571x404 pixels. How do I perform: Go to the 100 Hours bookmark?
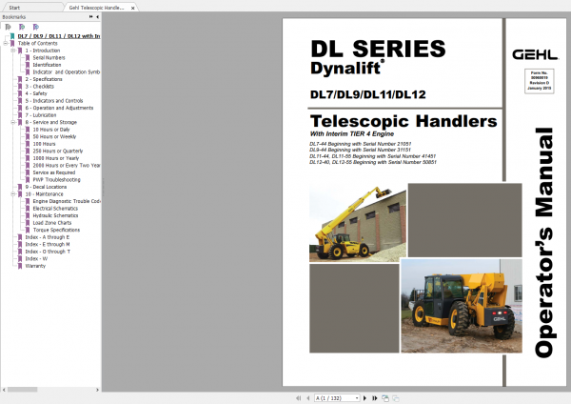(x=44, y=144)
